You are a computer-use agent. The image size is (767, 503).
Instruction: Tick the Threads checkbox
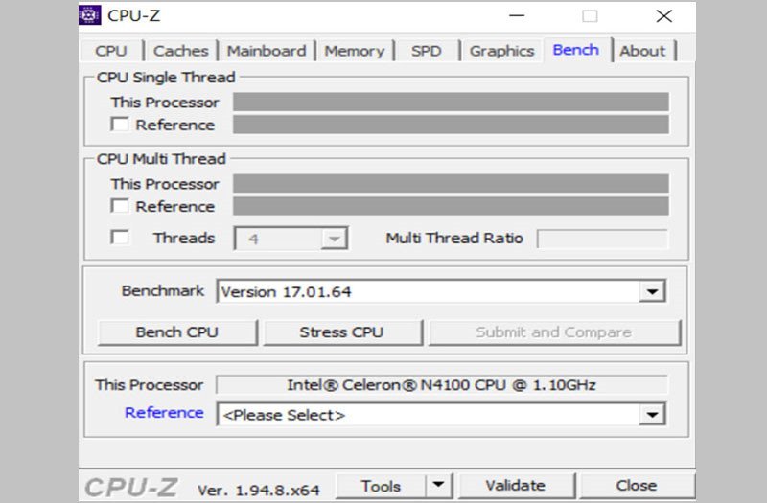click(x=120, y=238)
